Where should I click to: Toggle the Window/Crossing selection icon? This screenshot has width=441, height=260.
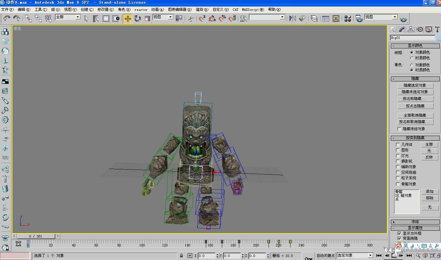tap(116, 19)
